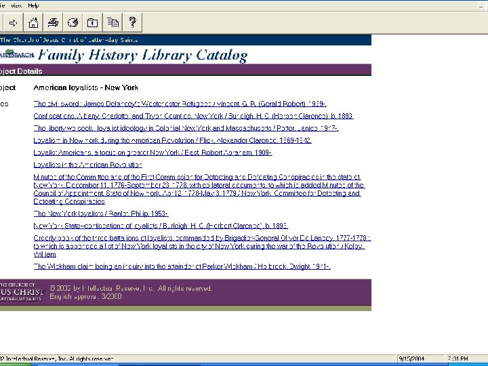Open Loyalism in New York Flick link

[172, 140]
